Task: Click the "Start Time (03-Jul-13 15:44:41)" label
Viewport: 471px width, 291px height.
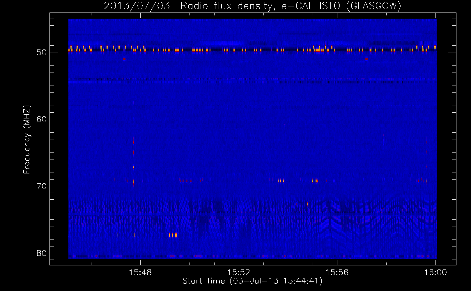Action: 252,281
